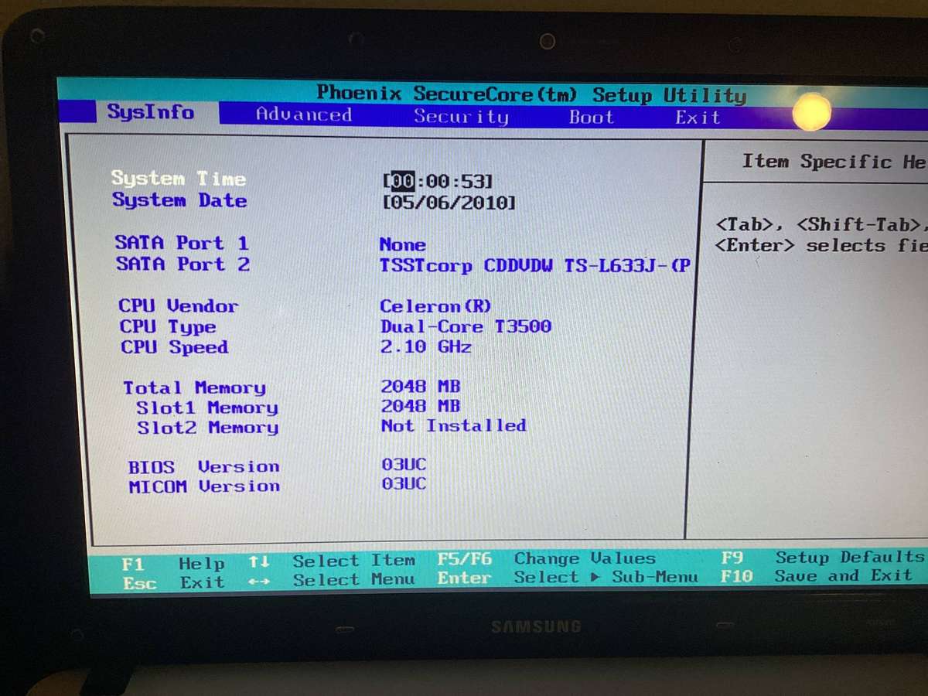Viewport: 928px width, 696px height.
Task: Click the up-down arrows Select Item hint
Action: click(333, 561)
